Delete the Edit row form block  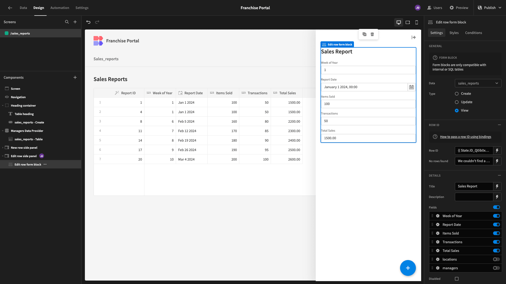click(x=372, y=34)
